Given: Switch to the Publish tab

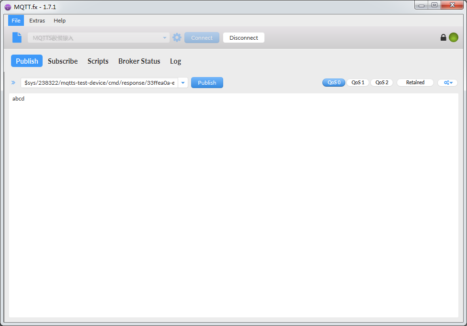Looking at the screenshot, I should 27,61.
